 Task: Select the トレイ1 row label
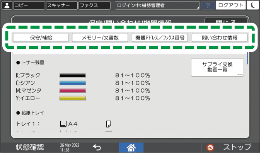point(28,124)
